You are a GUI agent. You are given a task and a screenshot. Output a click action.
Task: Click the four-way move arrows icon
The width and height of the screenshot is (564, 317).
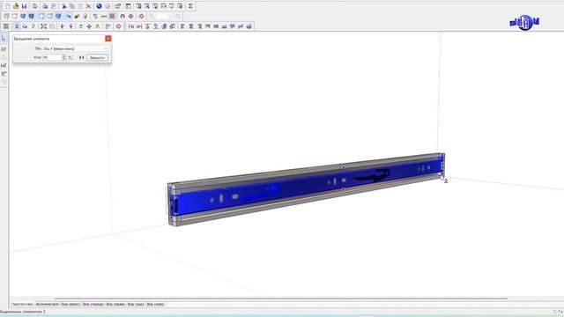89,26
